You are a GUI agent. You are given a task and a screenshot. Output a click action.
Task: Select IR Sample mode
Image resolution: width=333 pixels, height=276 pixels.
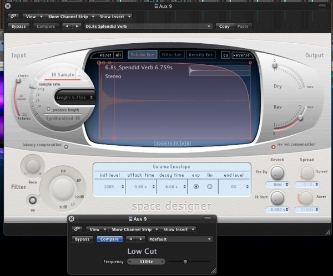63,75
